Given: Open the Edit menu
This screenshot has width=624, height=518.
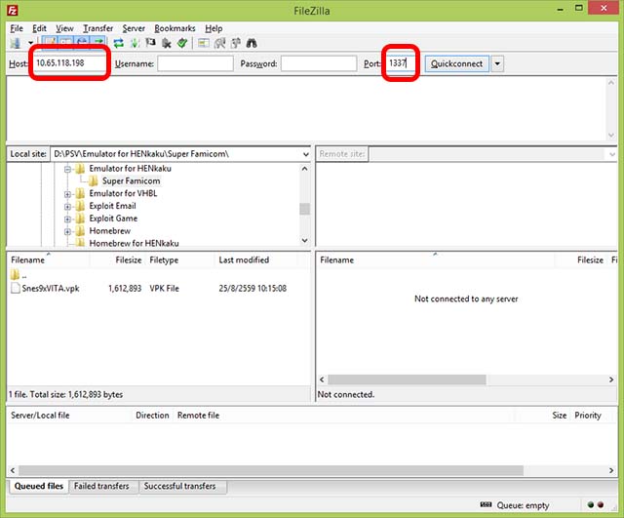Looking at the screenshot, I should pyautogui.click(x=39, y=28).
